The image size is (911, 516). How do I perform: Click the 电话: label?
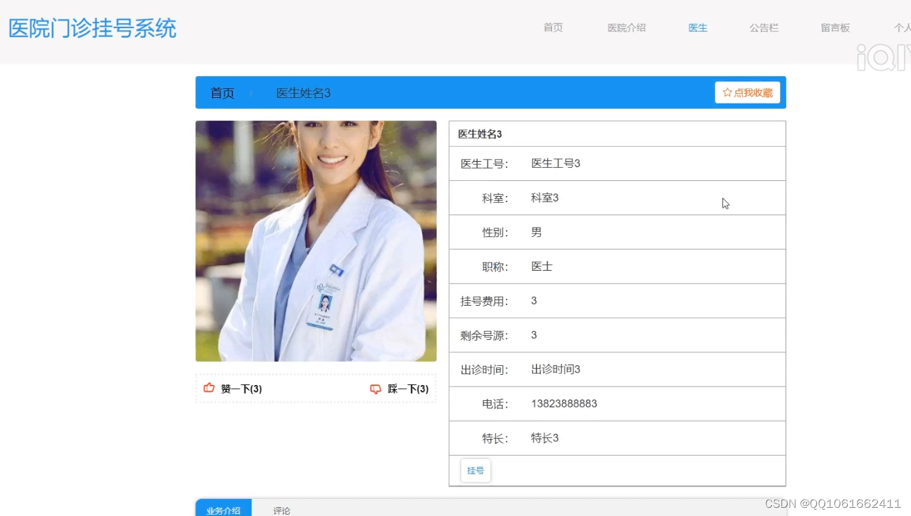tap(496, 404)
